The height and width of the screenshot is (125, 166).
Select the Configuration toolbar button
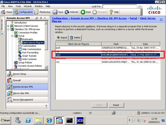tap(23, 12)
